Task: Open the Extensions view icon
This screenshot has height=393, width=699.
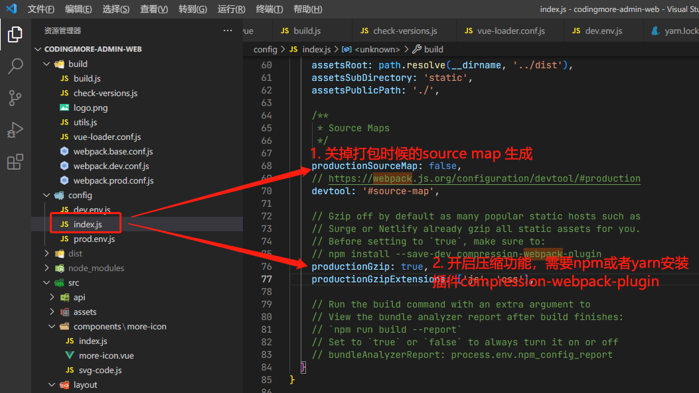Action: 15,162
